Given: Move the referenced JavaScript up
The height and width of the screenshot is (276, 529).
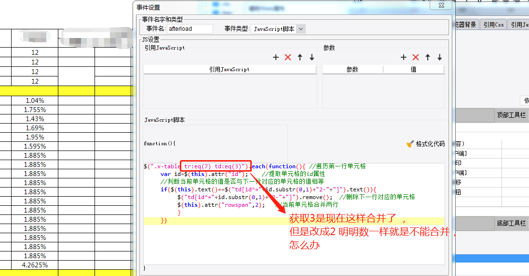Looking at the screenshot, I should [300, 58].
